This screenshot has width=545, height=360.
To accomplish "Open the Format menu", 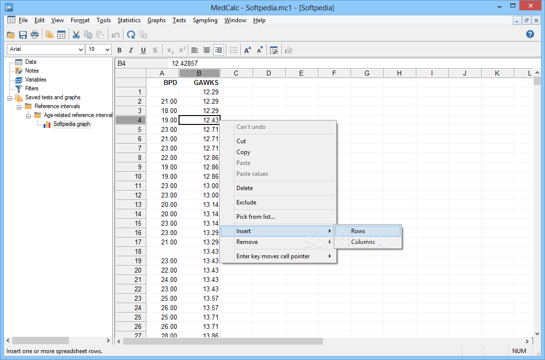I will [x=80, y=20].
